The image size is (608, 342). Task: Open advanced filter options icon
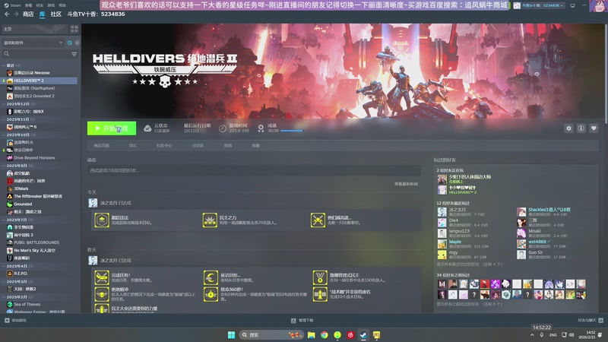pos(74,54)
